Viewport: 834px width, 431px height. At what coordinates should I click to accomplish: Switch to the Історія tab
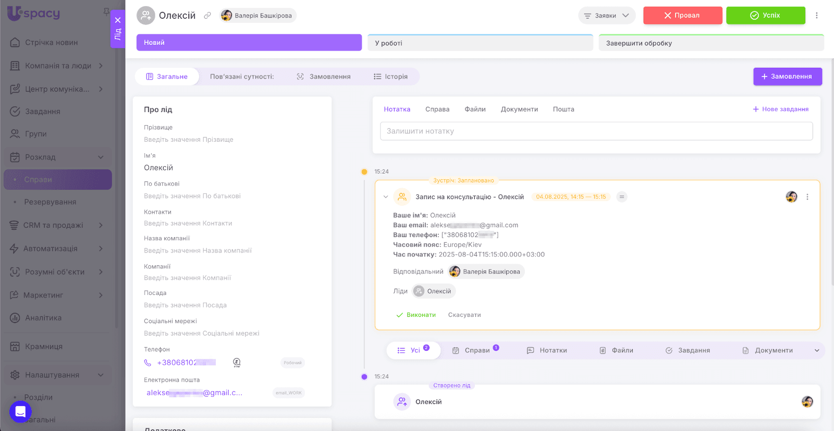pos(391,77)
